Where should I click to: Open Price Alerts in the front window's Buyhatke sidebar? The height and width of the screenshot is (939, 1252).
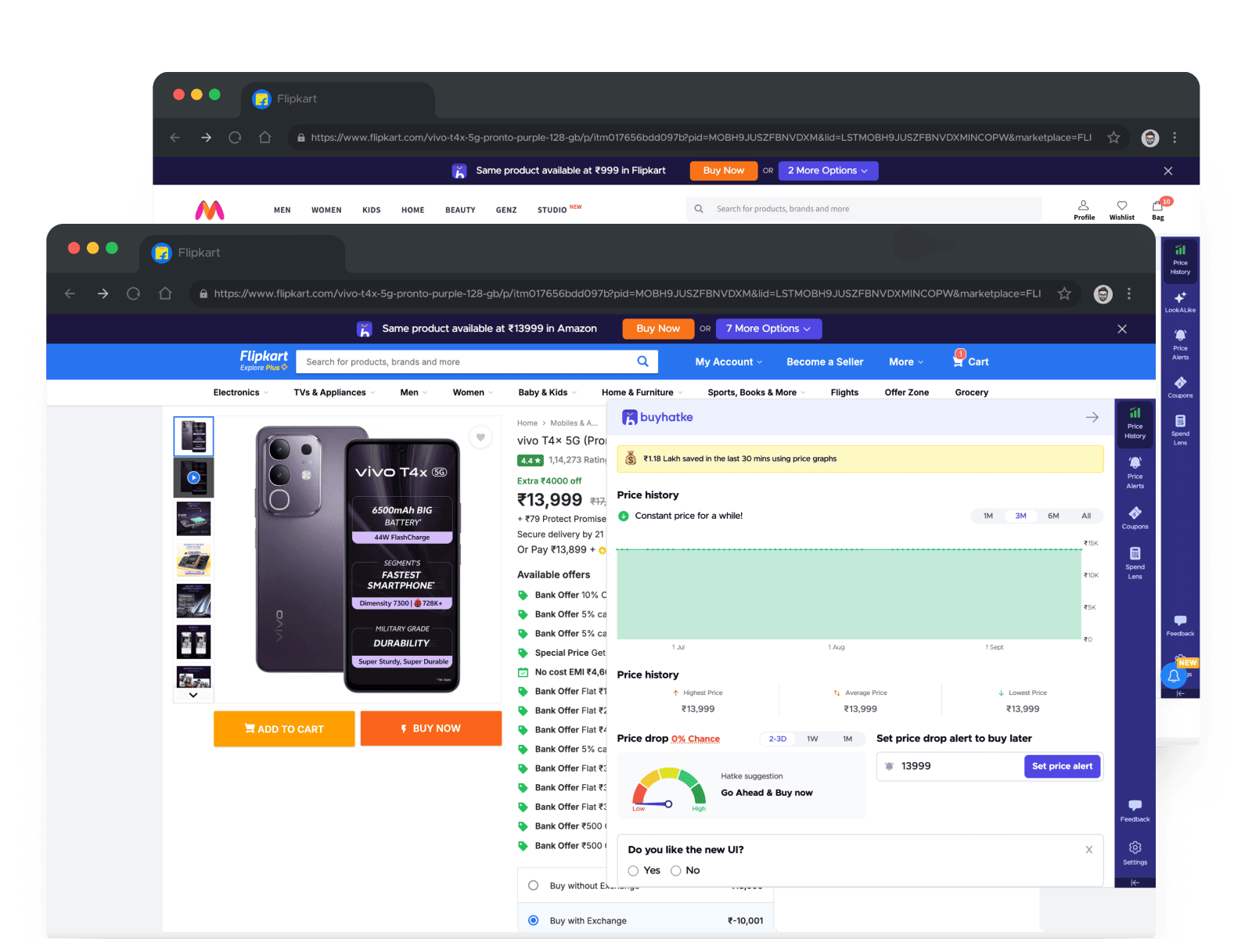coord(1135,473)
